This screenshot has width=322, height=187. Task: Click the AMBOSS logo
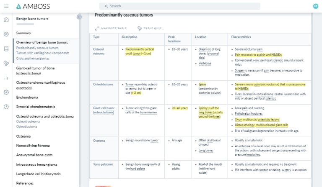(33, 6)
